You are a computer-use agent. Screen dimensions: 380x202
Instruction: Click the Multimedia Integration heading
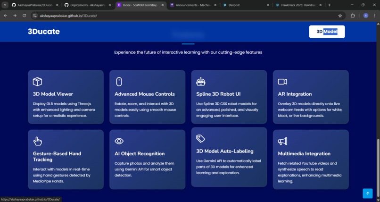[x=304, y=153]
